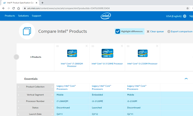The height and width of the screenshot is (116, 193).
Task: Open Legacy Intel Core Processors link for i3-2330M
Action: [x=137, y=87]
